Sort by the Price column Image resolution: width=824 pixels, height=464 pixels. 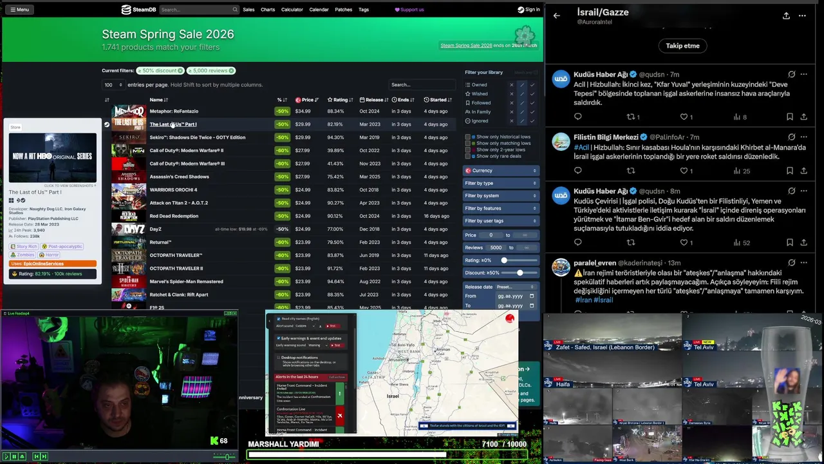[x=306, y=100]
